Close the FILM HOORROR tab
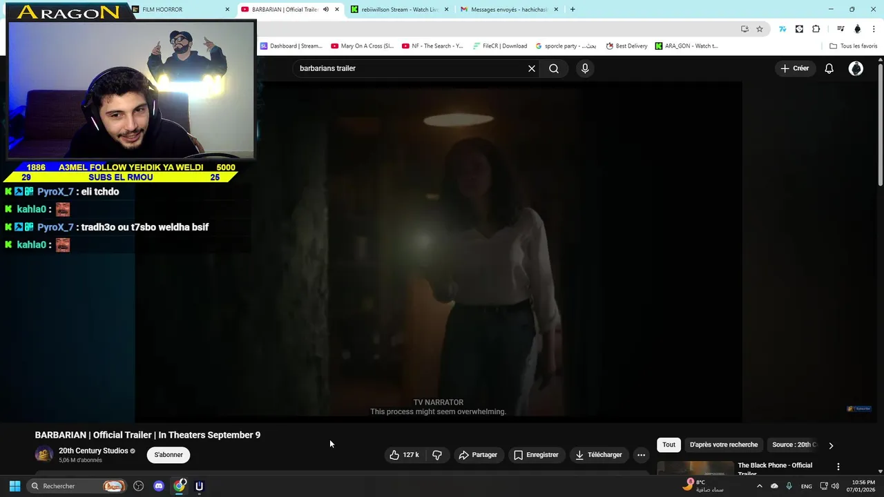The width and height of the screenshot is (884, 497). tap(227, 10)
